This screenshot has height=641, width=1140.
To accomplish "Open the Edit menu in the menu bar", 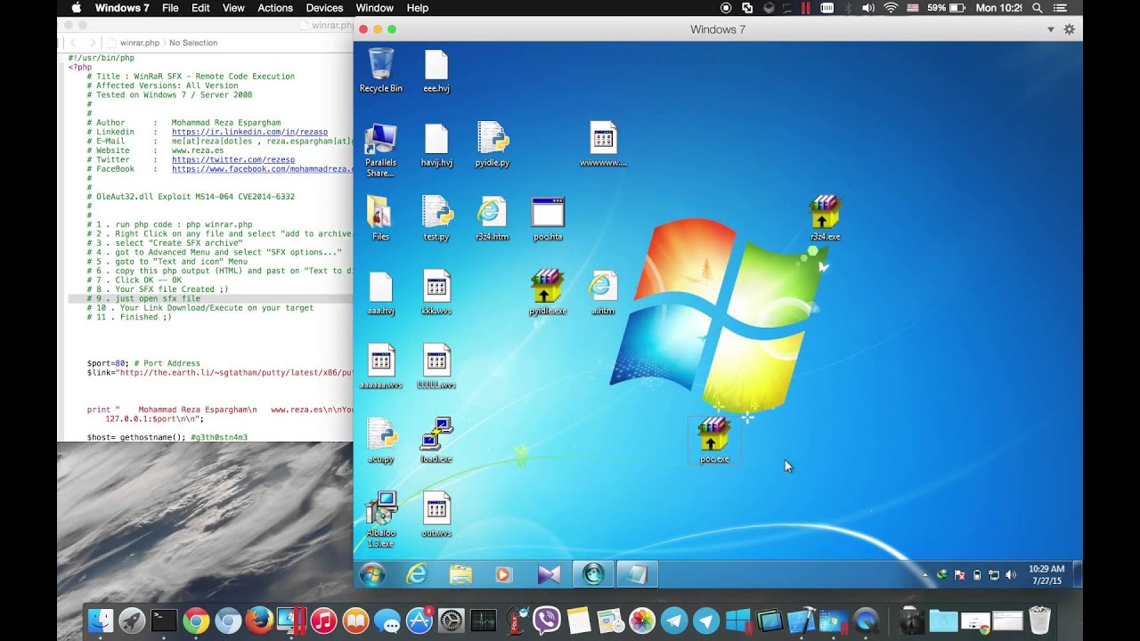I will tap(201, 8).
